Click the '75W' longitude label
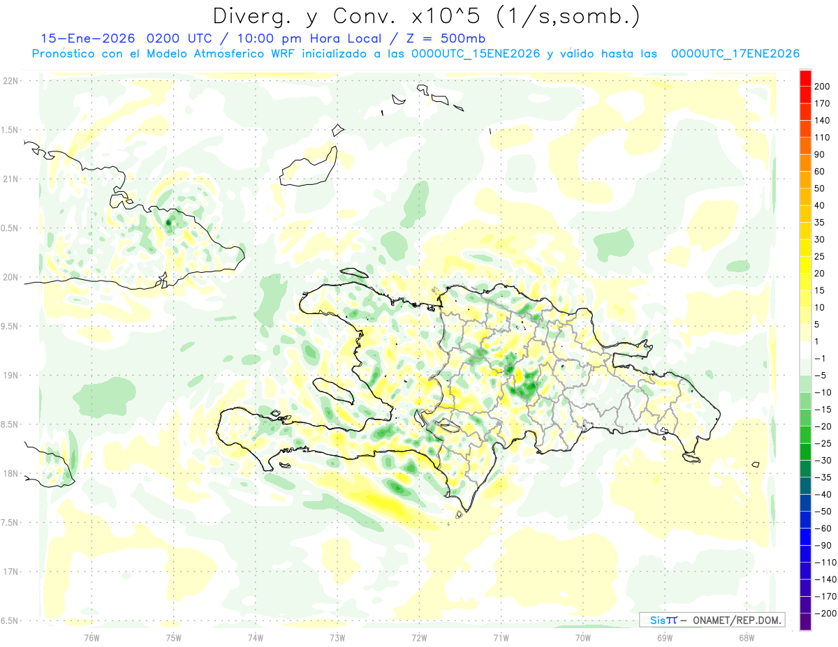This screenshot has height=647, width=838. pyautogui.click(x=174, y=638)
